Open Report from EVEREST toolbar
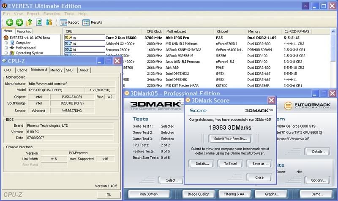This screenshot has height=201, width=338. [x=69, y=22]
